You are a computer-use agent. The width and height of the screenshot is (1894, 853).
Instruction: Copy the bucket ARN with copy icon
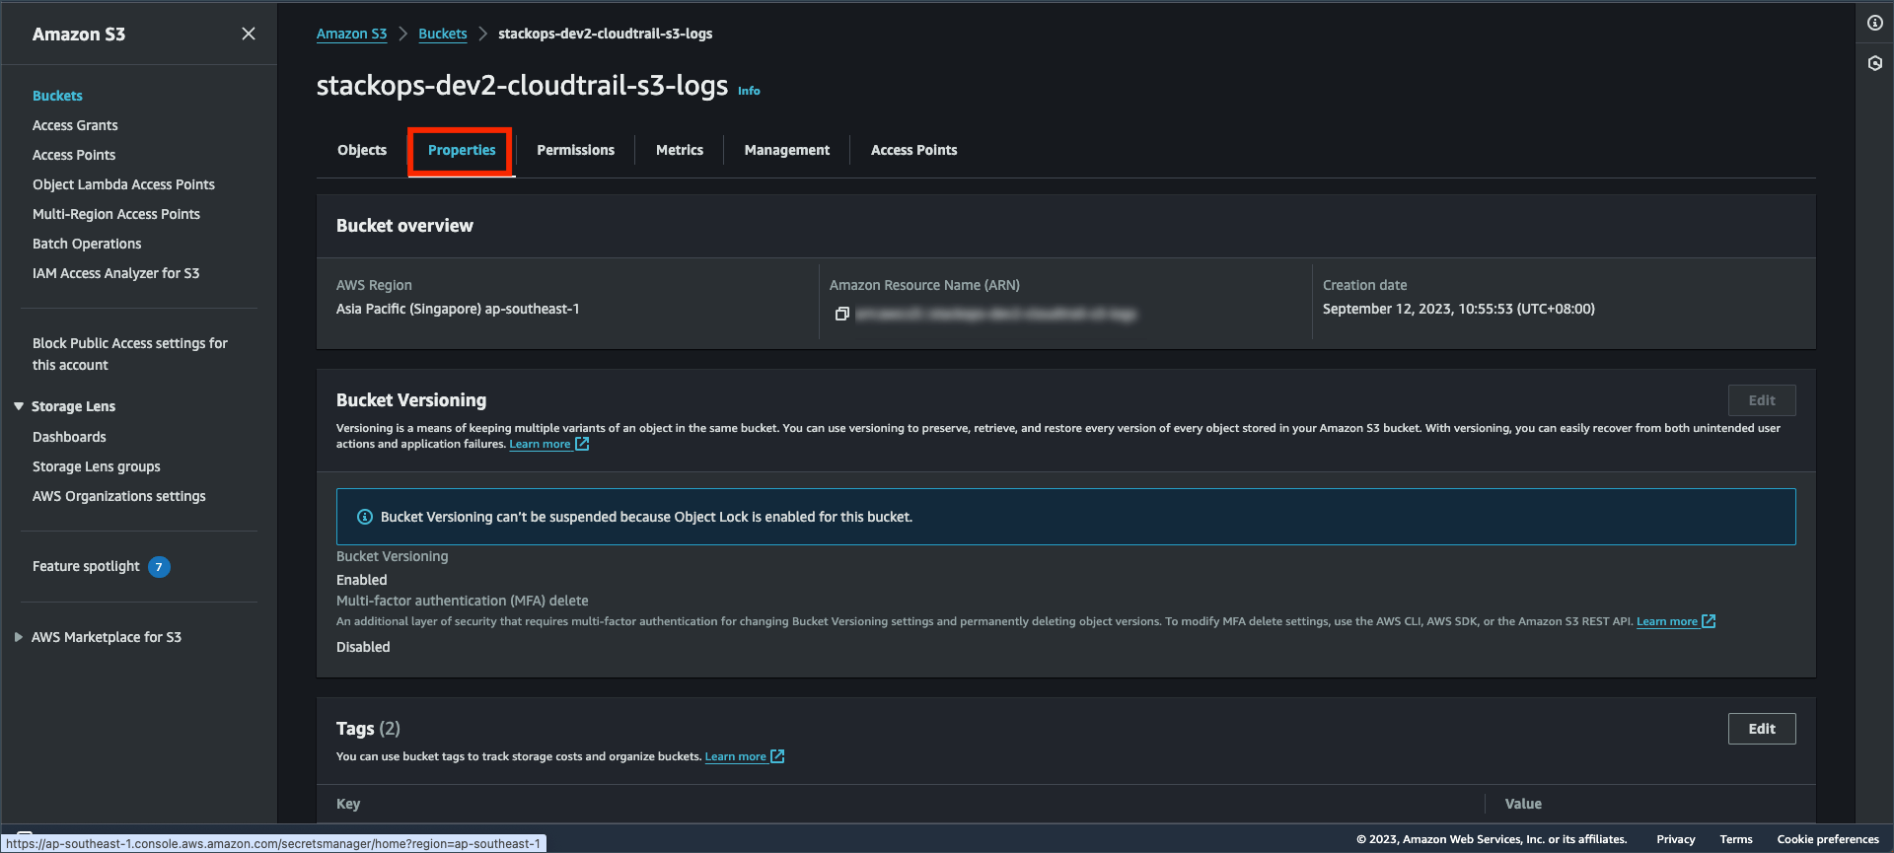click(x=841, y=314)
